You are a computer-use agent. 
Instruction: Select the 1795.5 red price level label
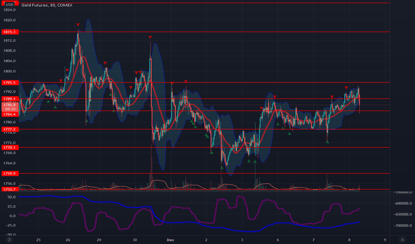coord(10,83)
